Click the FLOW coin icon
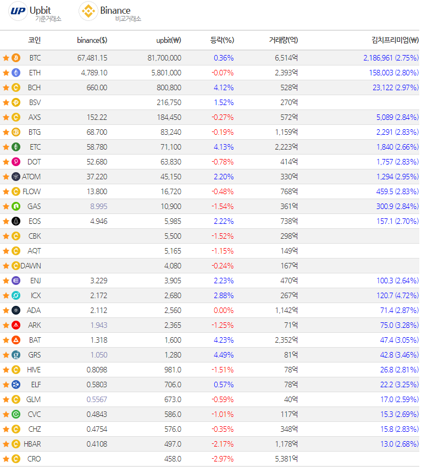This screenshot has height=467, width=427. pos(16,191)
